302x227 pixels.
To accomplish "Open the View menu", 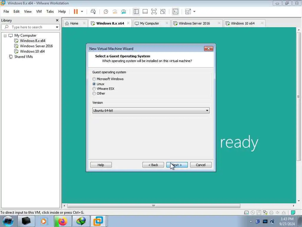I will 28,12.
